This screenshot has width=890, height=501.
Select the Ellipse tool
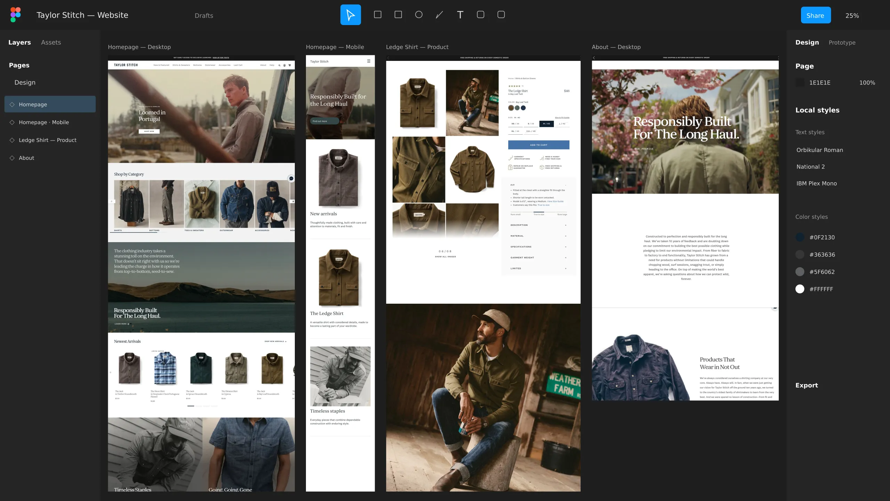(x=419, y=15)
